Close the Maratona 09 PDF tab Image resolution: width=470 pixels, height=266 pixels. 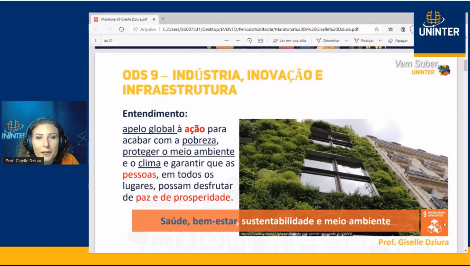(x=154, y=19)
